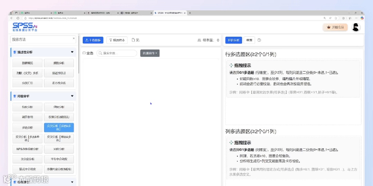Click the 开通会员 membership button
373x186 pixels.
click(335, 27)
